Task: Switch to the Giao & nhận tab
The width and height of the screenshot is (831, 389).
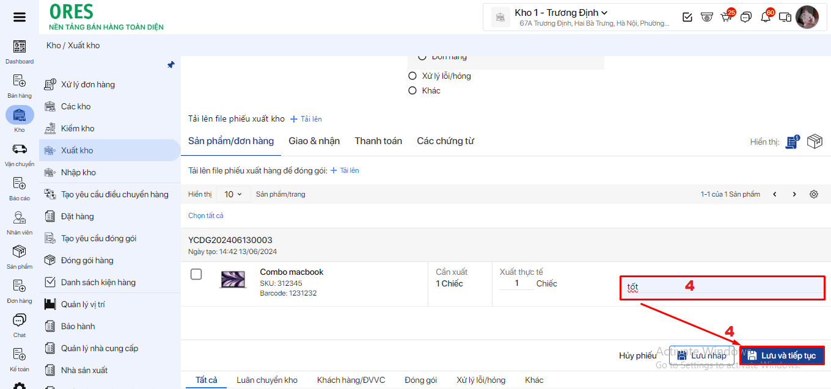Action: [314, 141]
